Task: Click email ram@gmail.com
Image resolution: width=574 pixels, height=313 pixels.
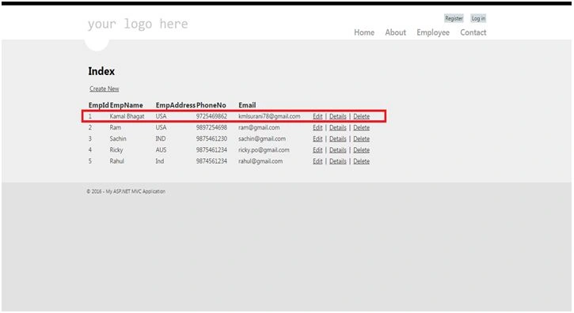Action: pyautogui.click(x=259, y=127)
